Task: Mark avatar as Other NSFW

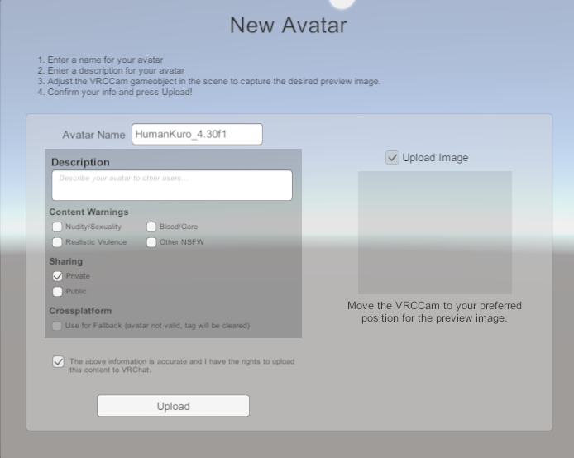Action: [x=152, y=242]
